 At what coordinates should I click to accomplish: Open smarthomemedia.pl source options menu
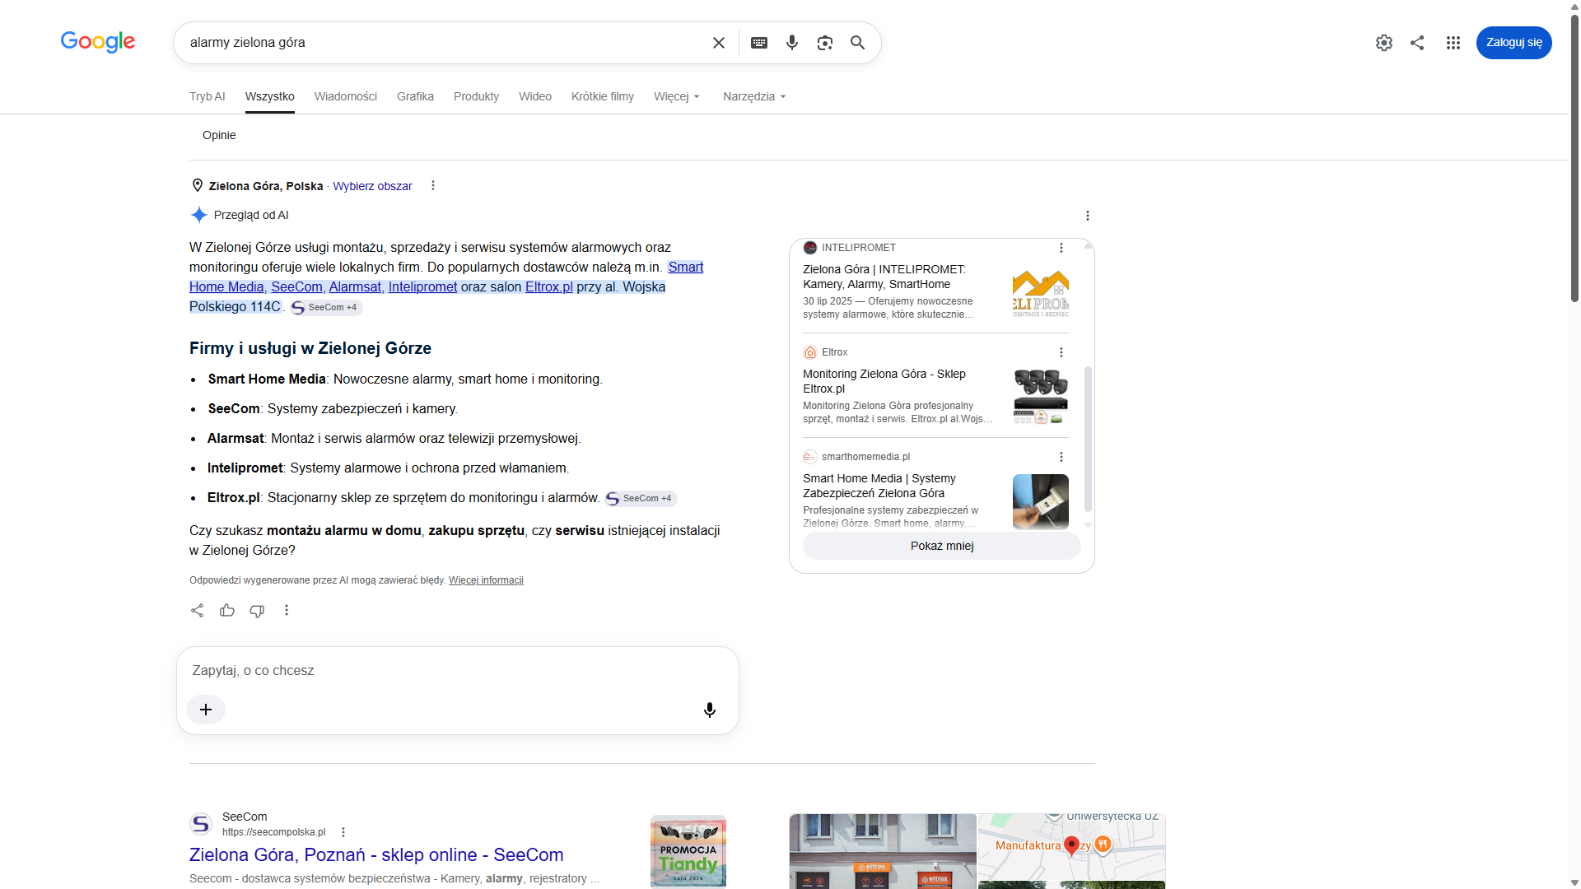1061,457
